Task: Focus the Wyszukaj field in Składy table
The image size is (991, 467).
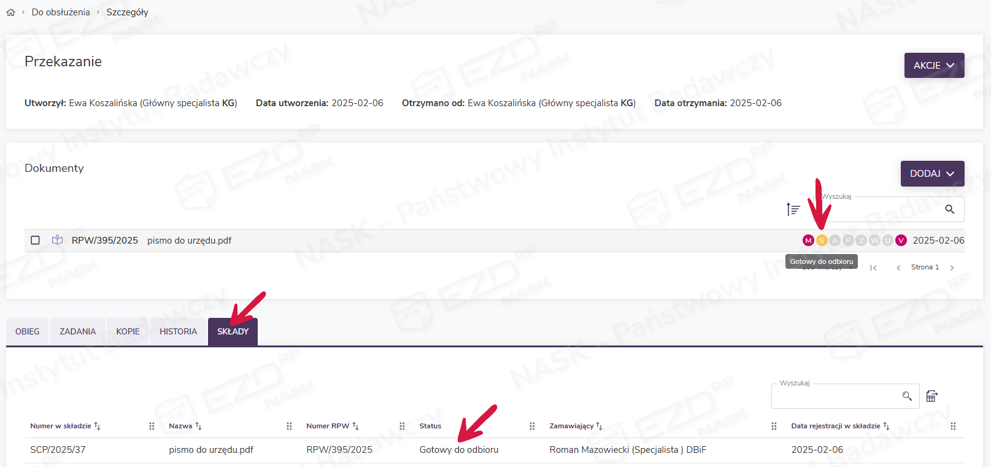Action: pos(836,396)
